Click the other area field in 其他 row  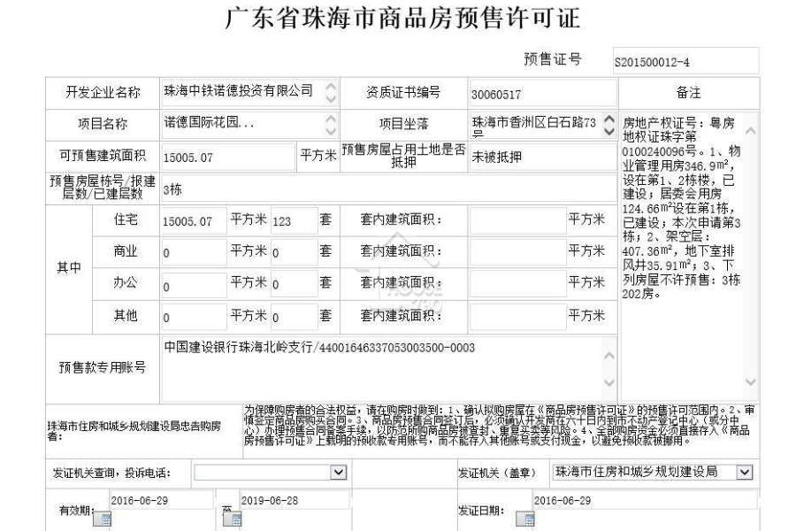(x=194, y=317)
